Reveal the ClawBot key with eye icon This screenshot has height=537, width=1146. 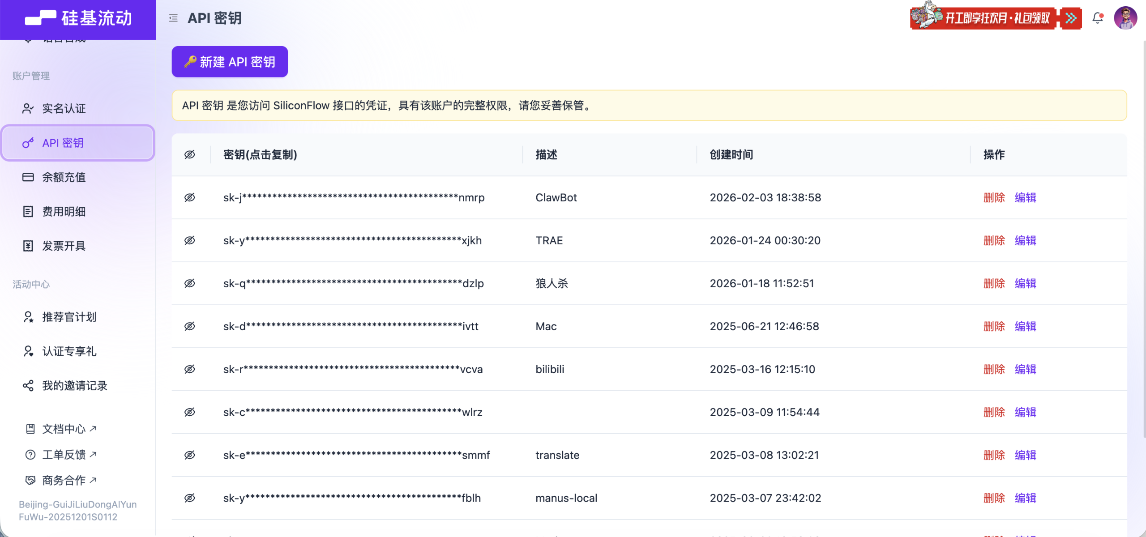coord(190,197)
